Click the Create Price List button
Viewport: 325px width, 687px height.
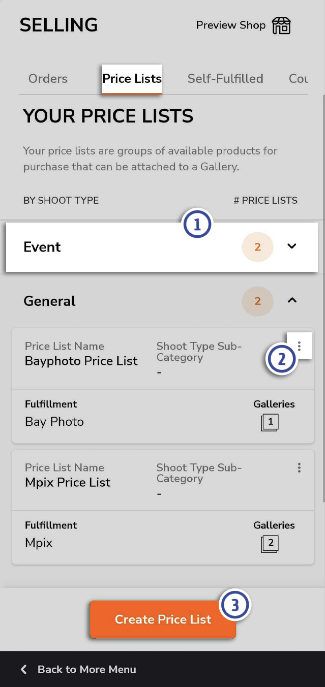pyautogui.click(x=163, y=619)
